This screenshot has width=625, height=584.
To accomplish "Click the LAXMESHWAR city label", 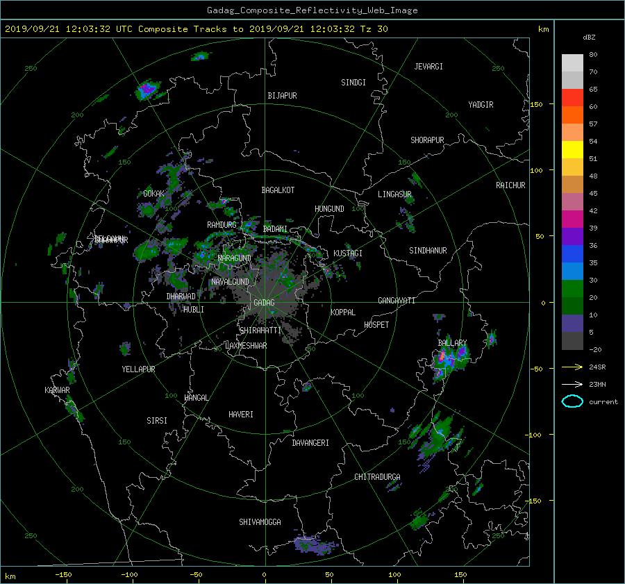I will 246,346.
